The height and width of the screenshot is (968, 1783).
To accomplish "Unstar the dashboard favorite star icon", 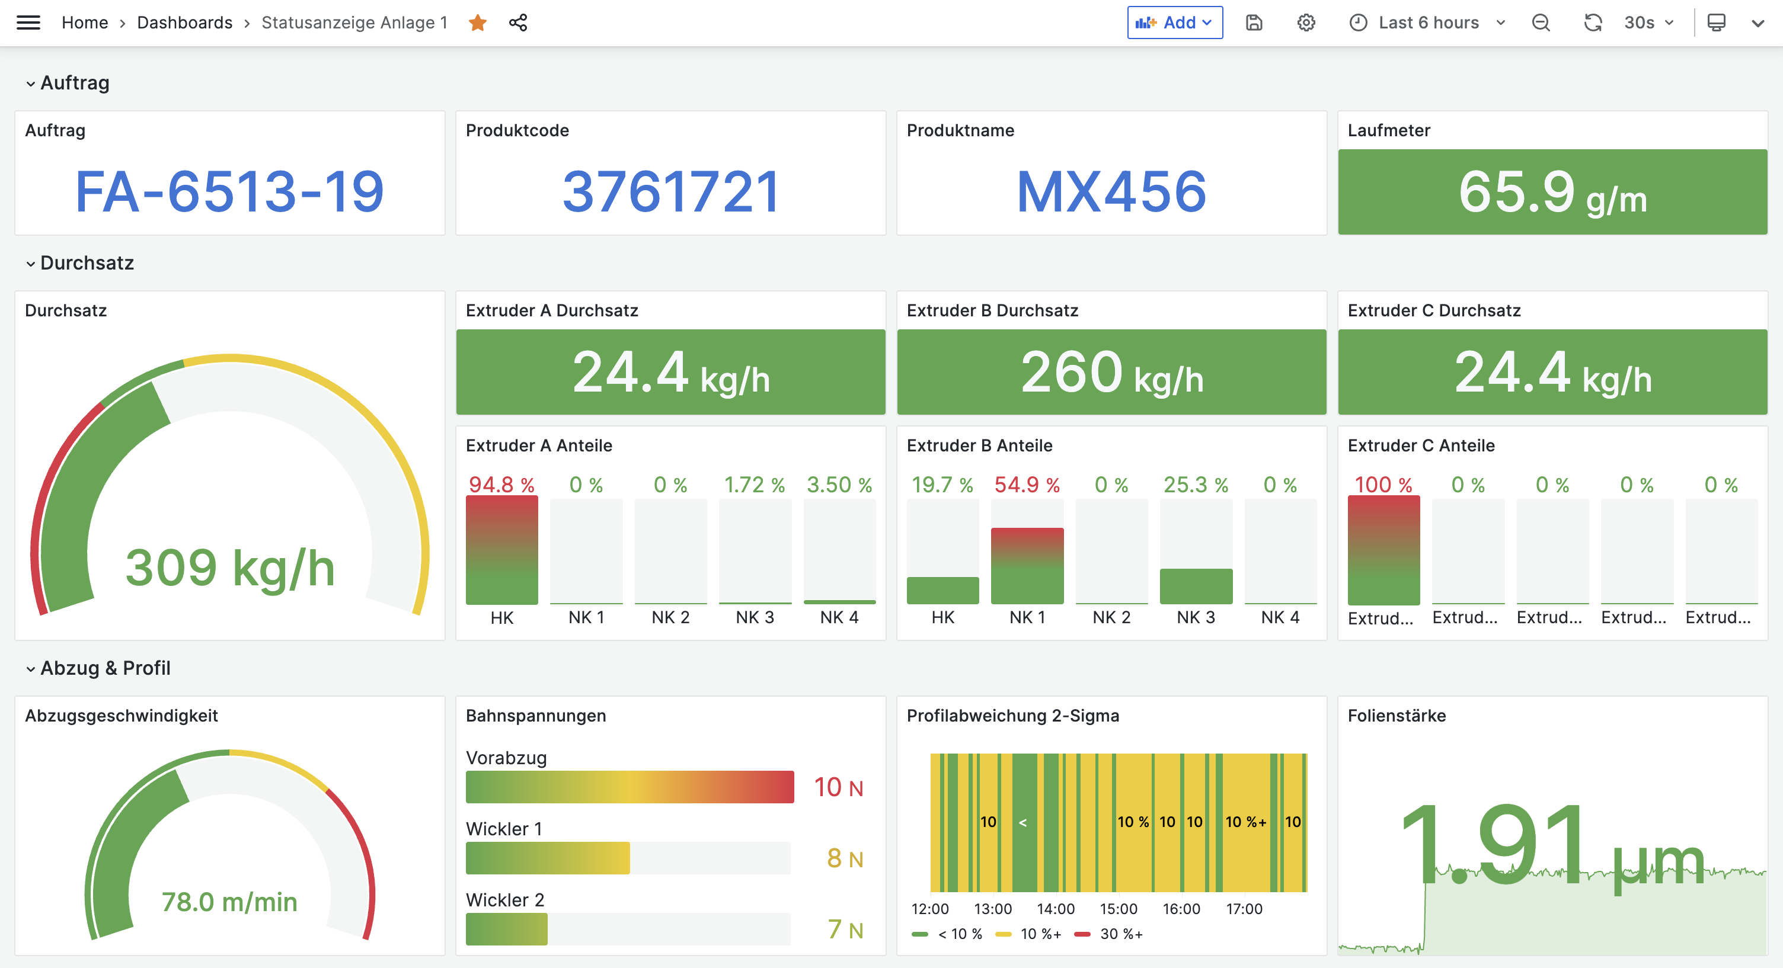I will (478, 23).
